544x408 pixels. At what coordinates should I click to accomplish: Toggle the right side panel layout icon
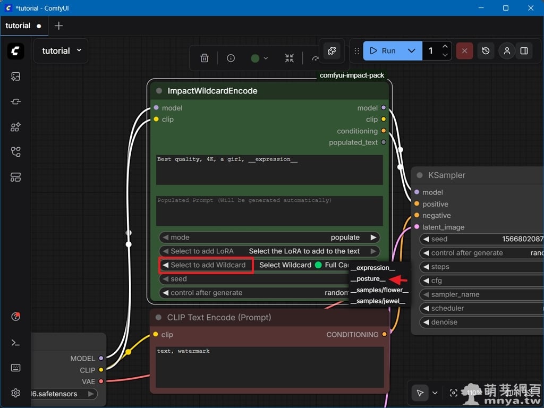click(524, 51)
